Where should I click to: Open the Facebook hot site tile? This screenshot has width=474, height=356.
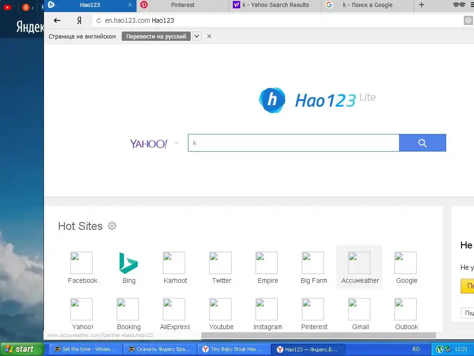pos(82,267)
